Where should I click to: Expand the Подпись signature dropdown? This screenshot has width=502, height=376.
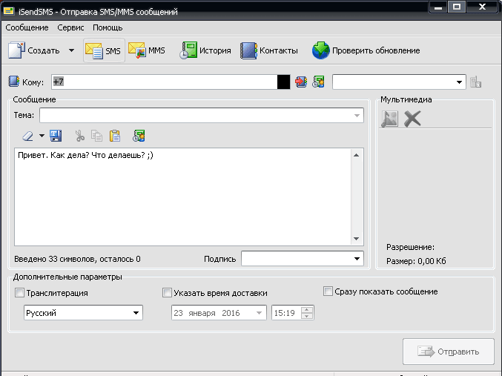[x=357, y=259]
